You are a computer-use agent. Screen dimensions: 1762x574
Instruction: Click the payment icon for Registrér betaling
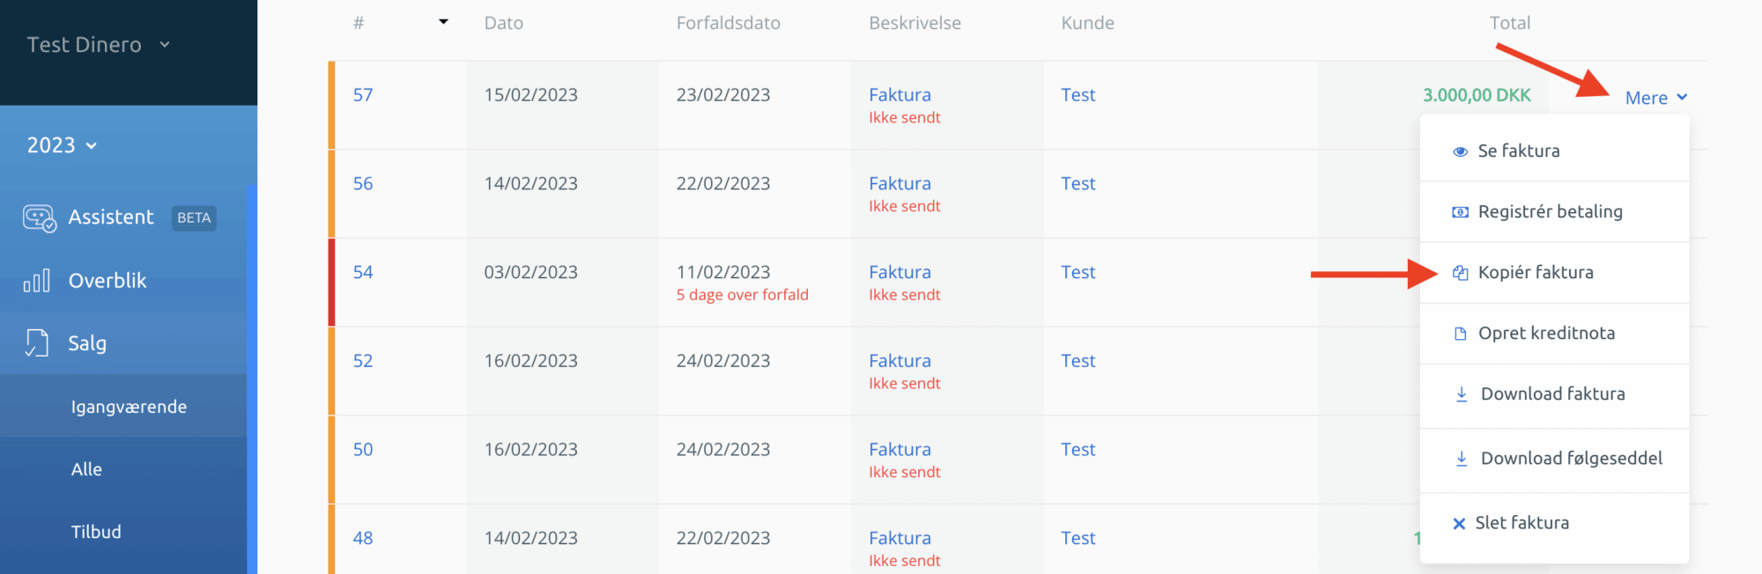pyautogui.click(x=1460, y=212)
